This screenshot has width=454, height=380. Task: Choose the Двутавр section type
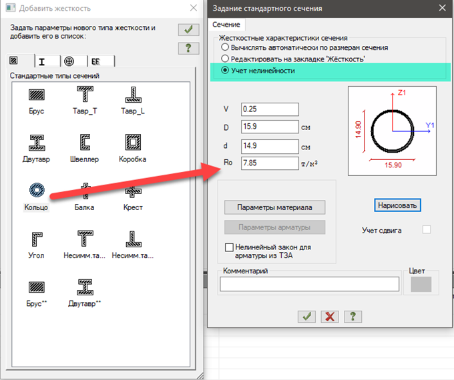click(x=37, y=143)
